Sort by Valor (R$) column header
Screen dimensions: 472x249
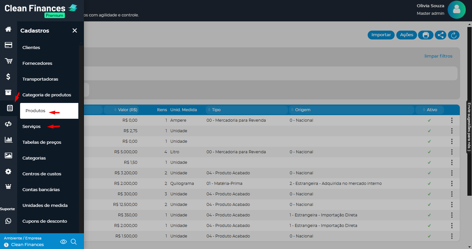point(127,110)
